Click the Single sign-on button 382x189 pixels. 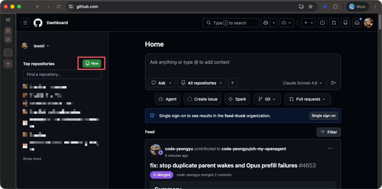[x=324, y=116]
